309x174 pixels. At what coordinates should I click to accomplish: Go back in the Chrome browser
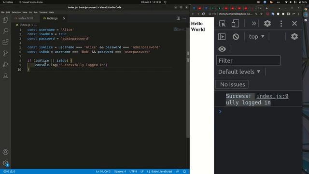[x=193, y=14]
